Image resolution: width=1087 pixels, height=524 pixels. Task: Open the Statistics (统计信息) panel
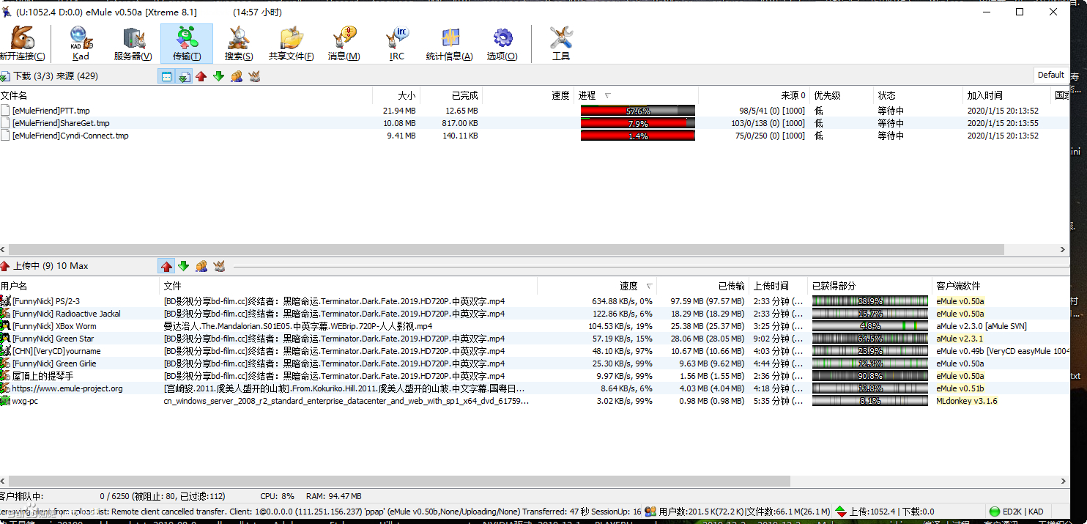[450, 43]
